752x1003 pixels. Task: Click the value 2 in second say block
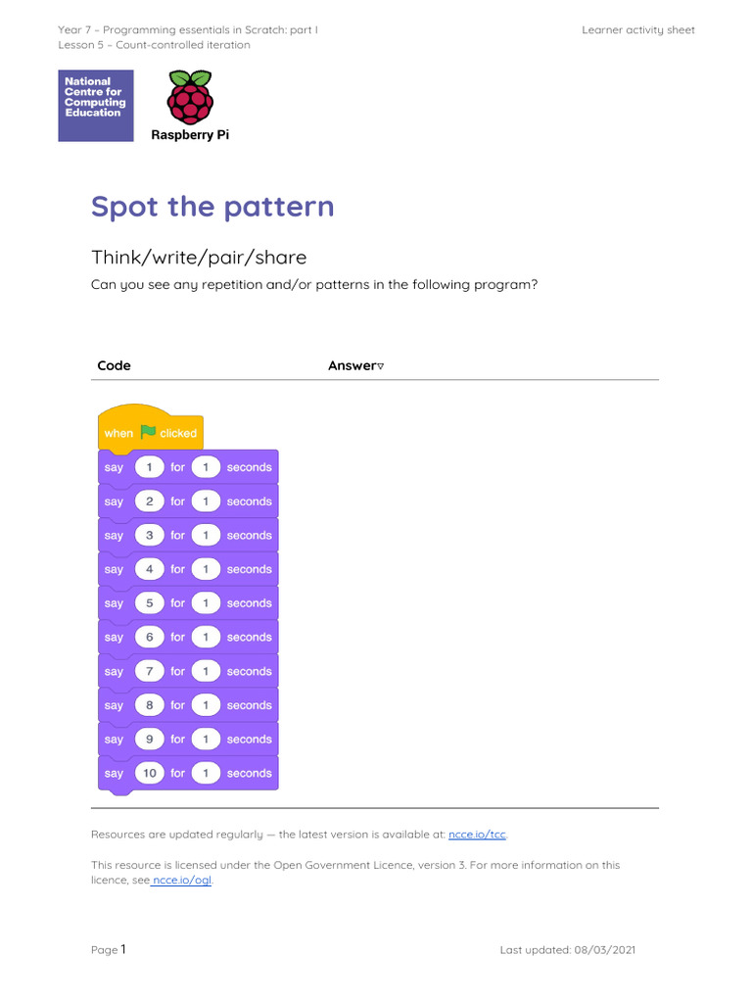[x=150, y=501]
